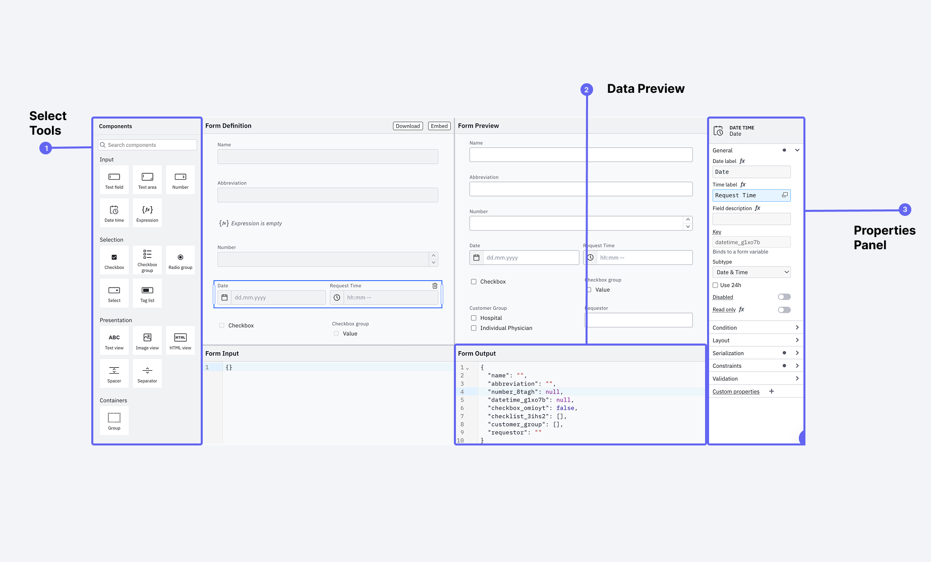Click the Download button
Viewport: 931px width, 562px height.
coord(408,126)
